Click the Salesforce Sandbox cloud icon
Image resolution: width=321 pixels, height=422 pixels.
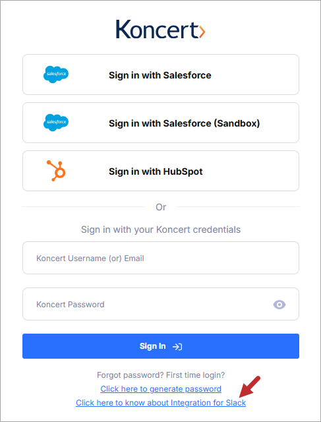pyautogui.click(x=56, y=123)
